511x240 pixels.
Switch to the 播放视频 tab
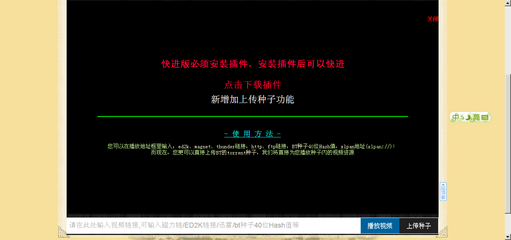[380, 225]
